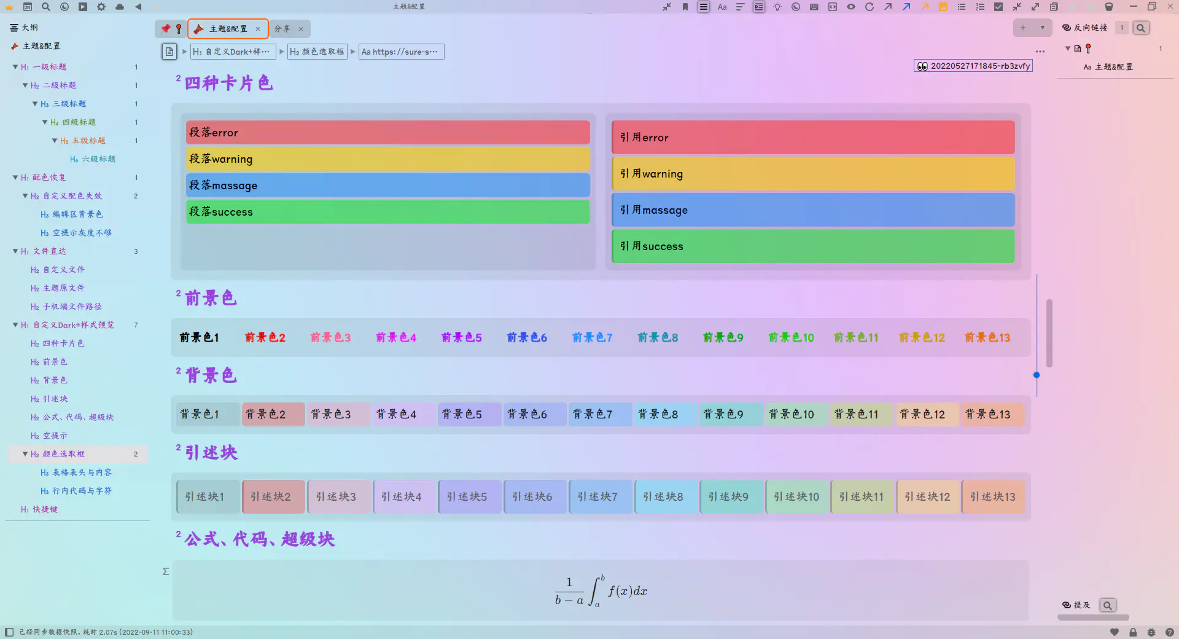Collapse the 文件直达 outline section

(15, 251)
